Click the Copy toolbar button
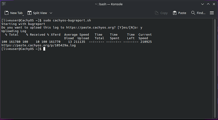Image resolution: width=218 pixels, height=120 pixels. tap(161, 13)
